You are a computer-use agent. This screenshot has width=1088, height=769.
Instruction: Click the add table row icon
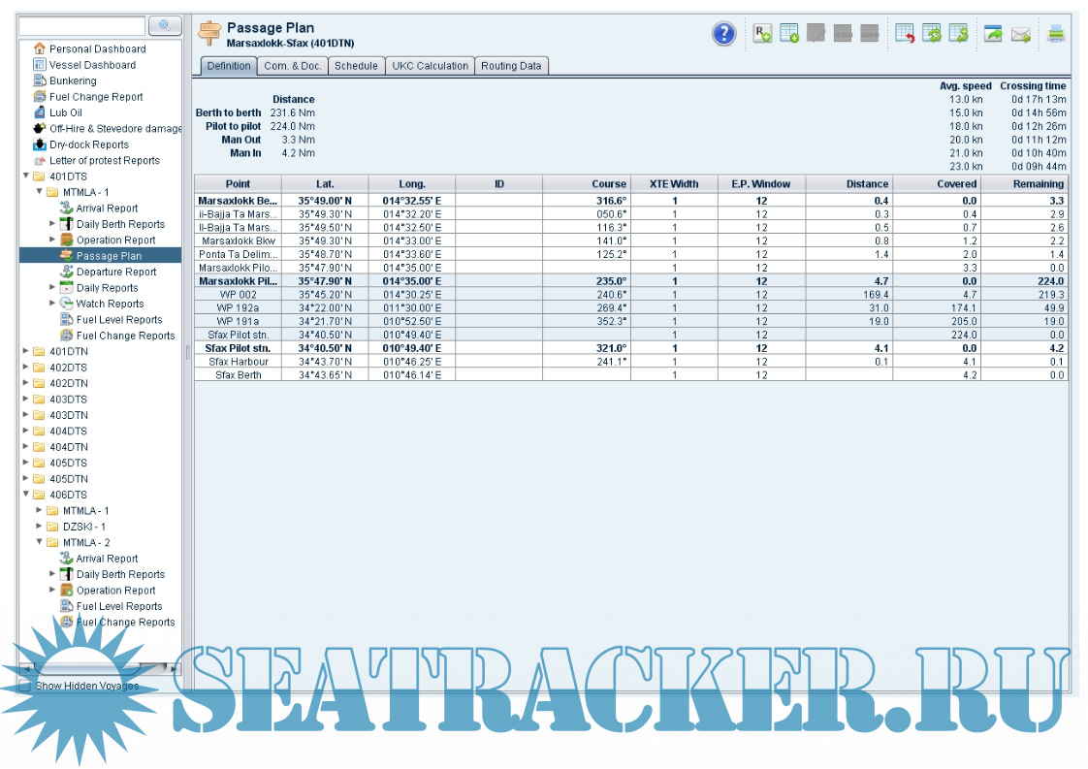(x=789, y=35)
